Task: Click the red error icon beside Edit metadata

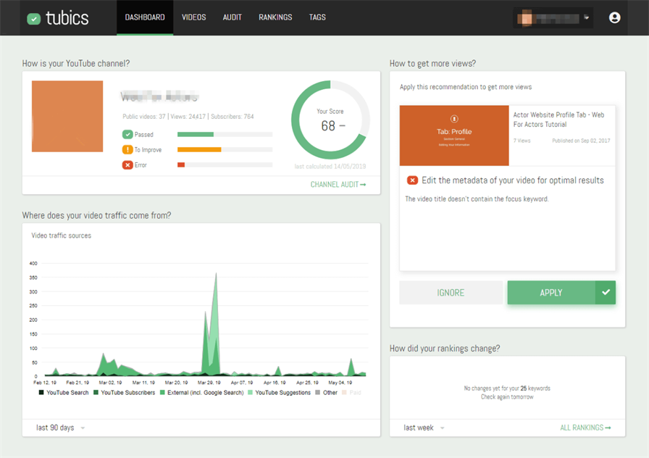Action: click(412, 180)
